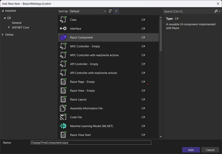The height and width of the screenshot is (154, 222).
Task: Click the purple Razor Component icon
Action: point(63,37)
